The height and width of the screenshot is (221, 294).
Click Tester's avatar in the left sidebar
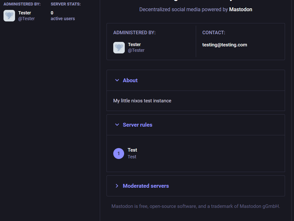(9, 16)
